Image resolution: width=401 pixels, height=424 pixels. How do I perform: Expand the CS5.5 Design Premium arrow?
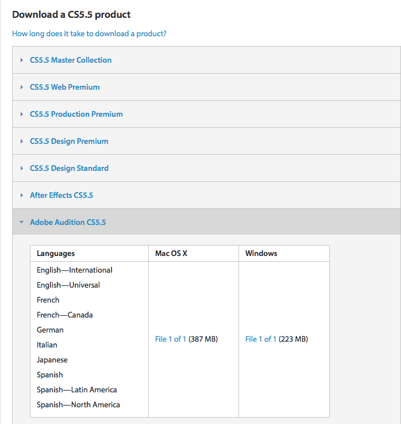point(22,142)
